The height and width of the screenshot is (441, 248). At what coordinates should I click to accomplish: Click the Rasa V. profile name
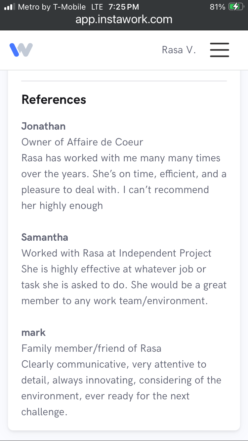179,50
